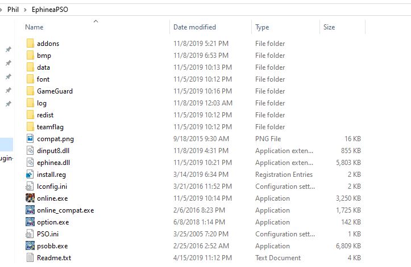Select the file name dinput8.dll

53,151
